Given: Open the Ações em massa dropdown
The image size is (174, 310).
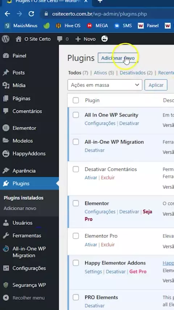Looking at the screenshot, I should click(x=105, y=85).
